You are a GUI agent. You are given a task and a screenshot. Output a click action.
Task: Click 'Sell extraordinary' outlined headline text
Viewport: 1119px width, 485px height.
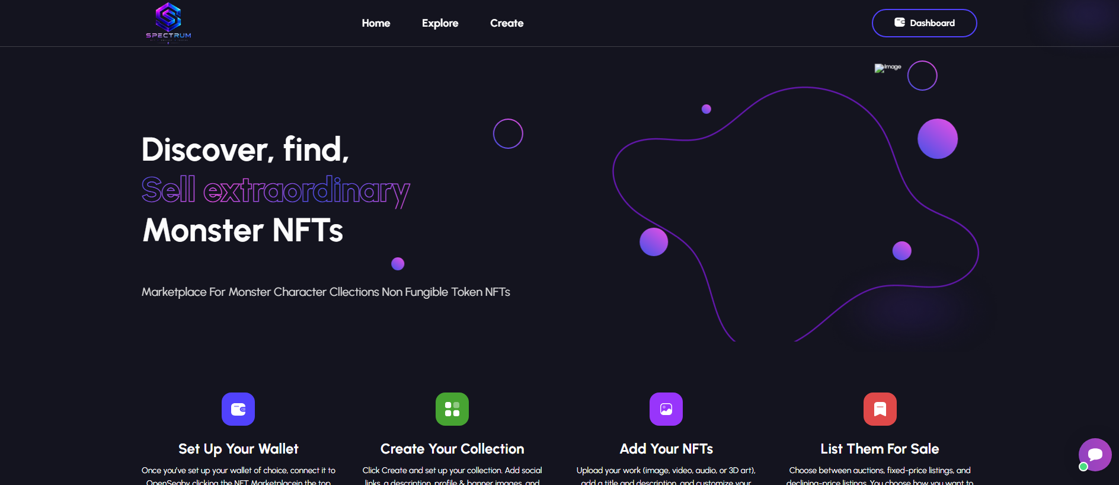[276, 190]
